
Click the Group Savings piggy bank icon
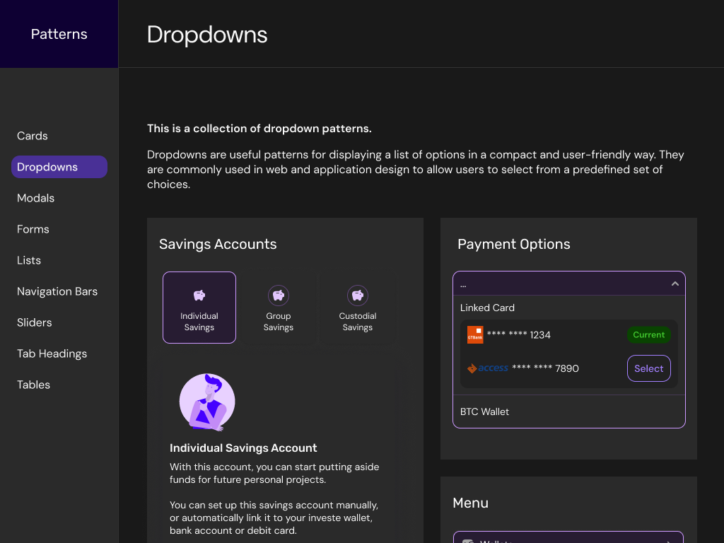(x=279, y=296)
